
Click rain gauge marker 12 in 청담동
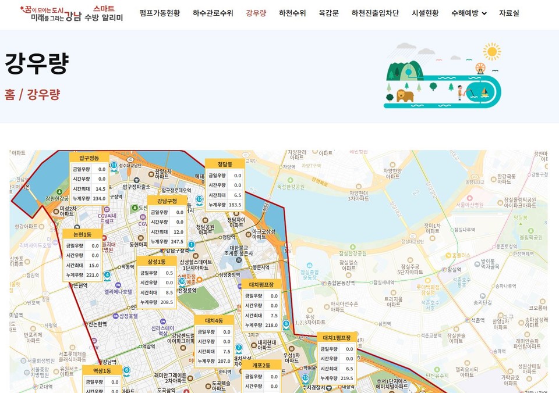tap(199, 198)
